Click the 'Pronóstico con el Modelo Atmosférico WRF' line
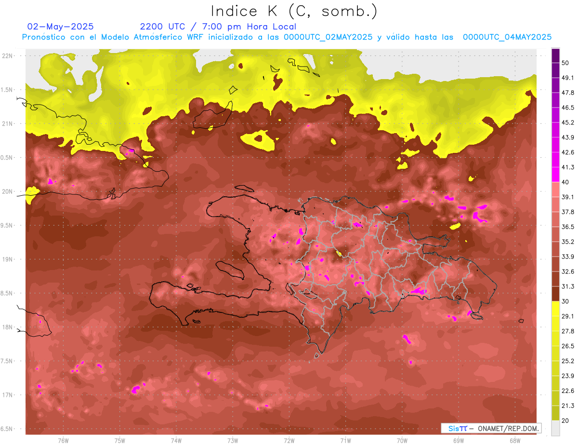Viewport: 578px width, 447px height. [x=287, y=37]
